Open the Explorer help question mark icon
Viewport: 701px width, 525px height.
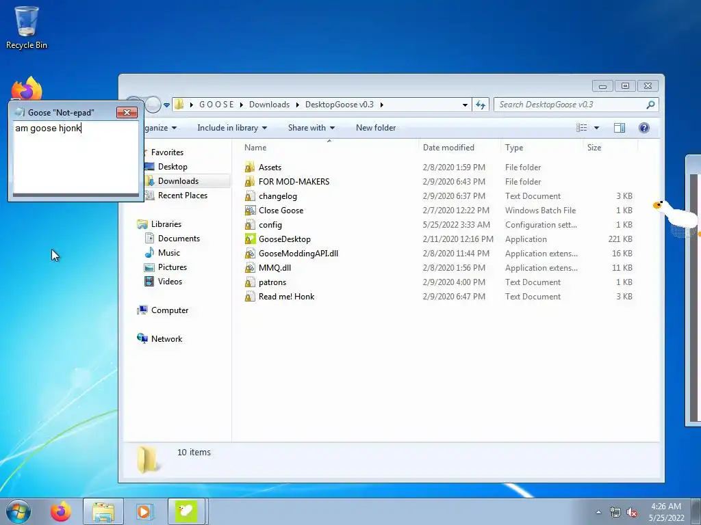[643, 128]
